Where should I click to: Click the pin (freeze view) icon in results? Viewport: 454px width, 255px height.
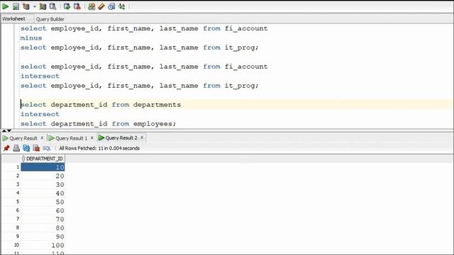[6, 148]
